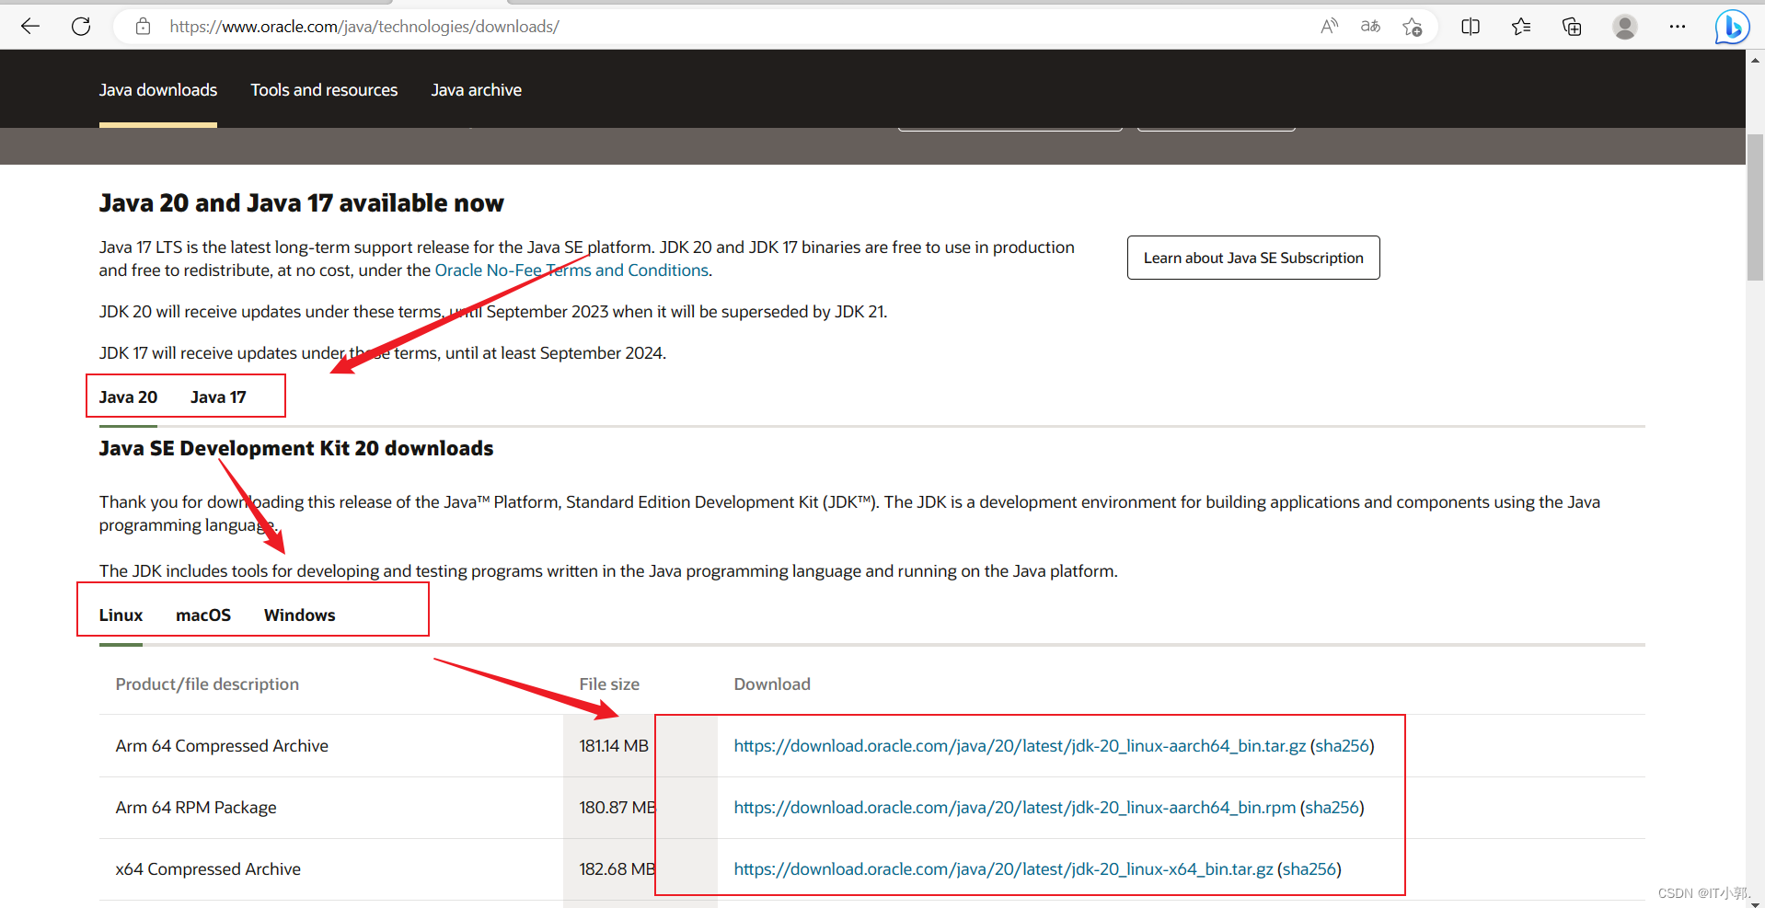
Task: Open the Favorites list icon
Action: (x=1521, y=27)
